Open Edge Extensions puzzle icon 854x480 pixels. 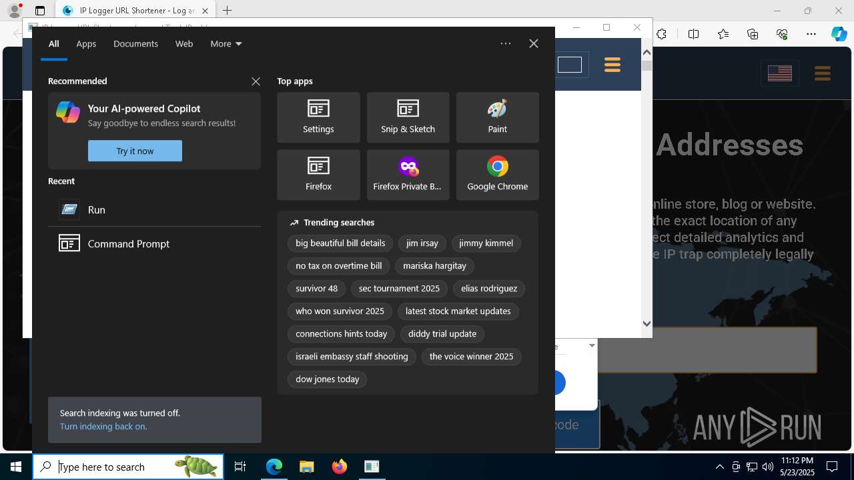(662, 34)
